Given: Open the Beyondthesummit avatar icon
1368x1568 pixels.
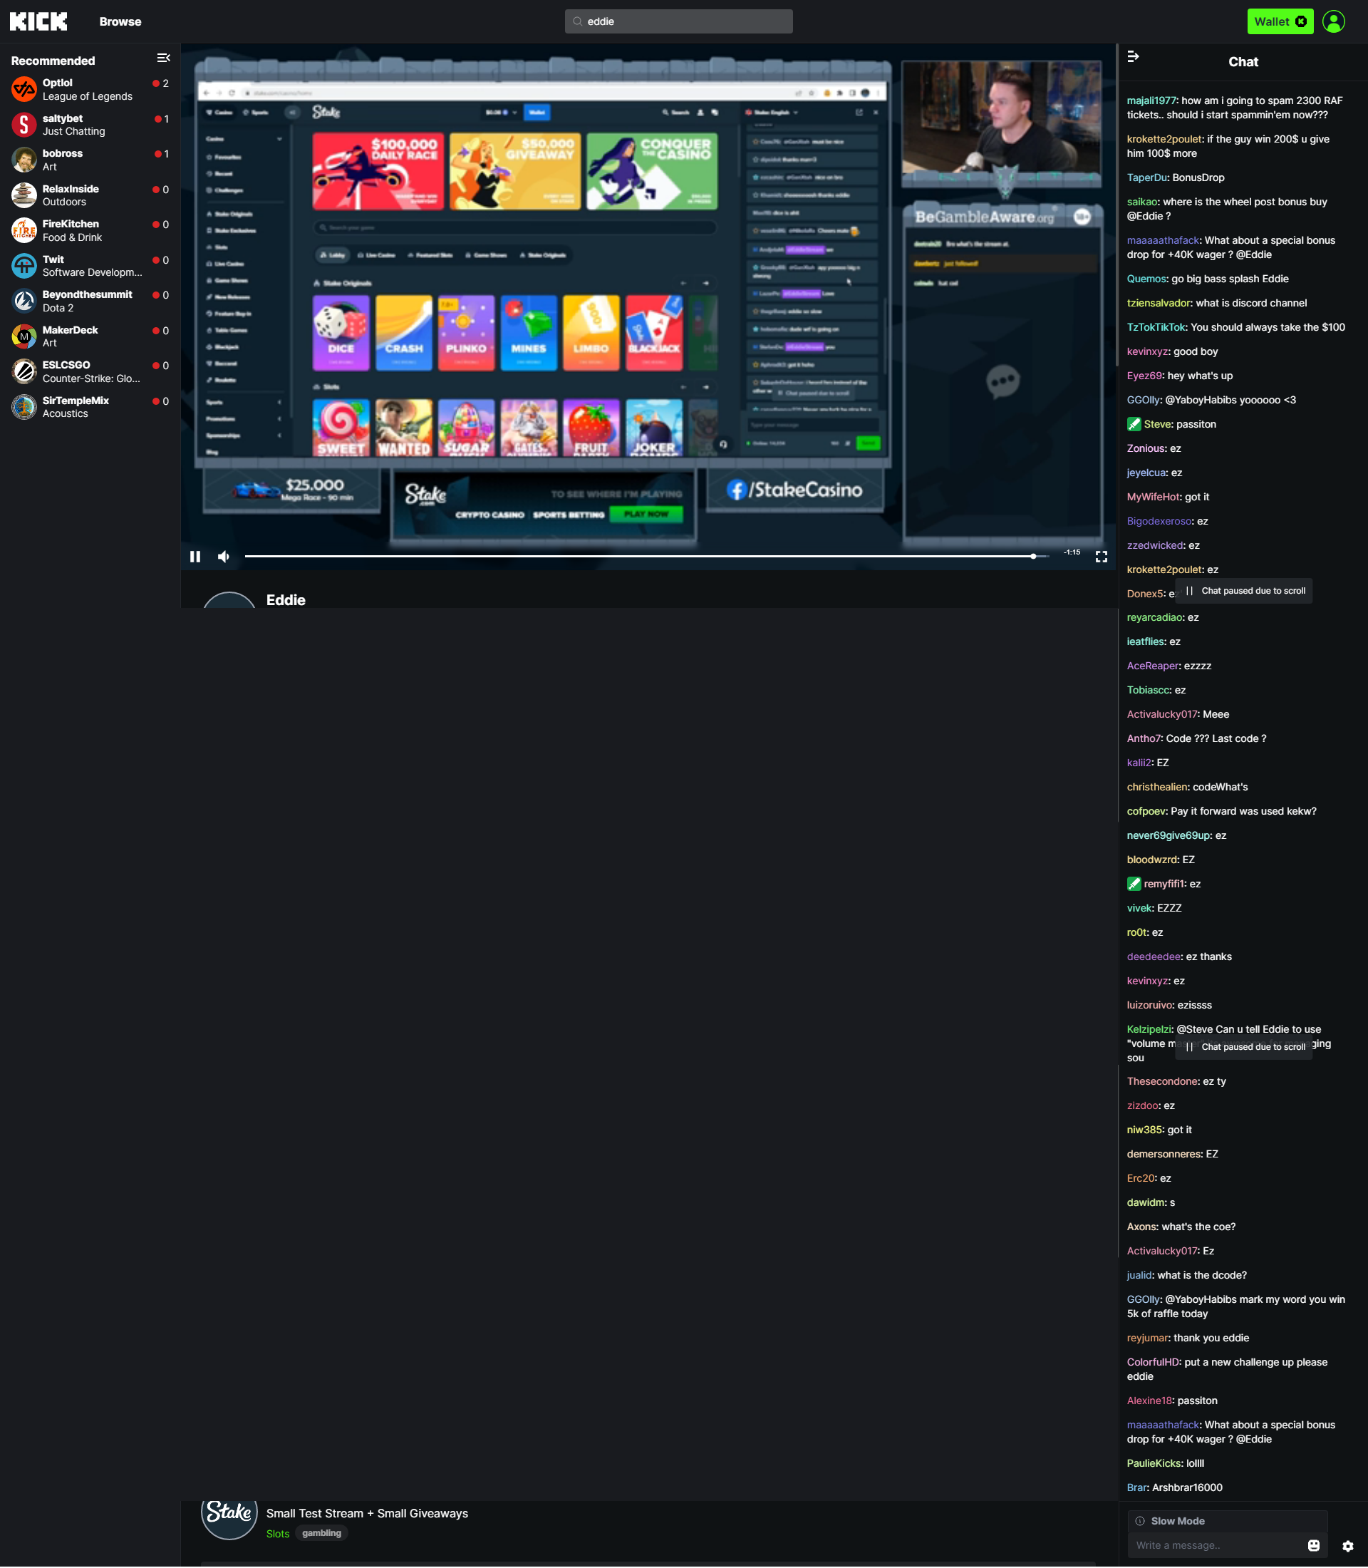Looking at the screenshot, I should (x=24, y=301).
